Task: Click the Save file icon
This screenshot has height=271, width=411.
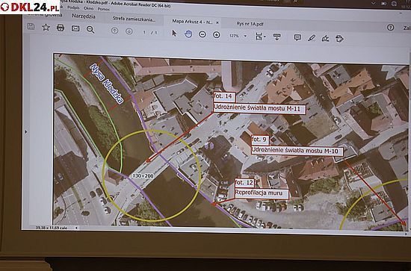Action: [31, 26]
